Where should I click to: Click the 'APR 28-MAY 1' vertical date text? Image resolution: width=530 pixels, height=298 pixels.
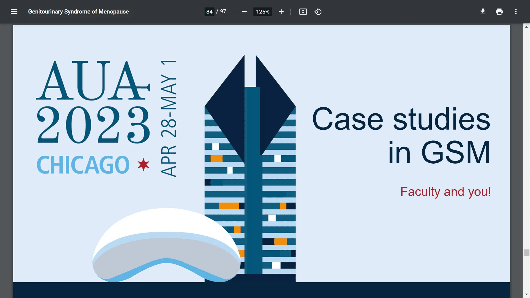click(169, 119)
